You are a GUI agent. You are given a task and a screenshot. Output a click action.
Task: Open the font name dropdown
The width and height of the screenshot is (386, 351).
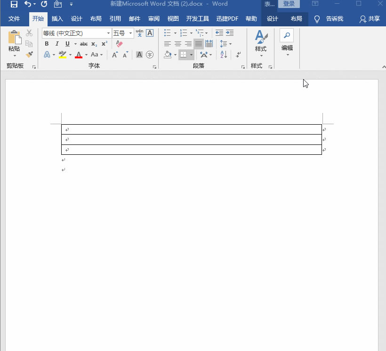pos(108,33)
